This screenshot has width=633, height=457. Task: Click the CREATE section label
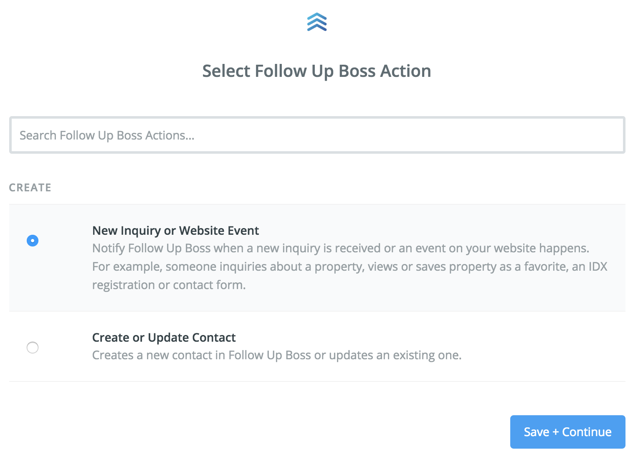tap(30, 188)
